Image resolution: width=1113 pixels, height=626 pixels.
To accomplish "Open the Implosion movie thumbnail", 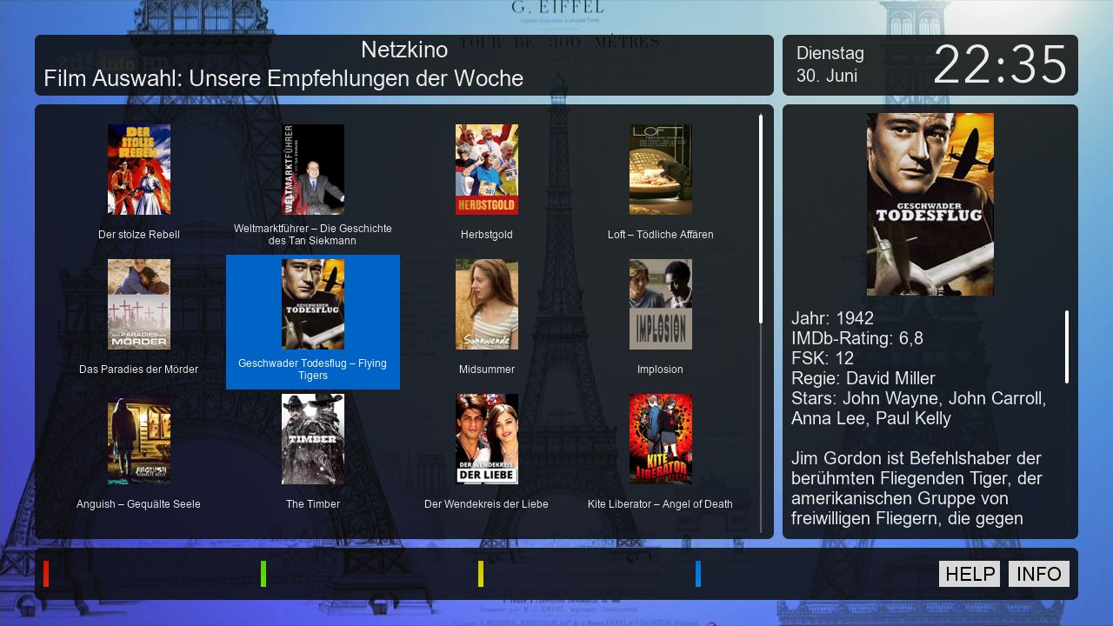I will point(661,304).
